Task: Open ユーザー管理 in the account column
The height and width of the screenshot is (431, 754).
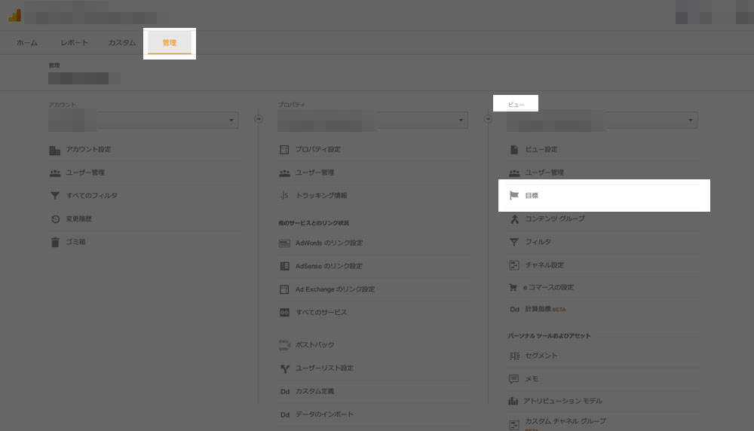Action: click(x=85, y=173)
